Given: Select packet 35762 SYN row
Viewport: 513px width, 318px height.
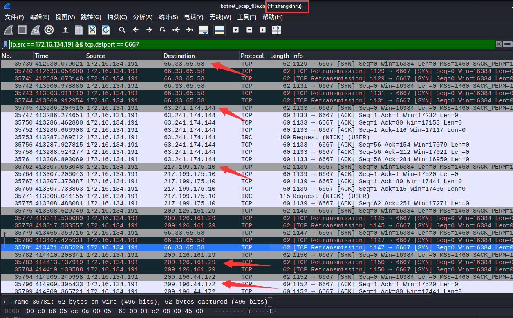Looking at the screenshot, I should pyautogui.click(x=256, y=167).
